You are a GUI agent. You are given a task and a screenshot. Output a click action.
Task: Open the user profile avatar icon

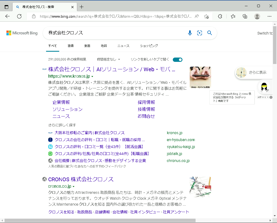pos(257,16)
